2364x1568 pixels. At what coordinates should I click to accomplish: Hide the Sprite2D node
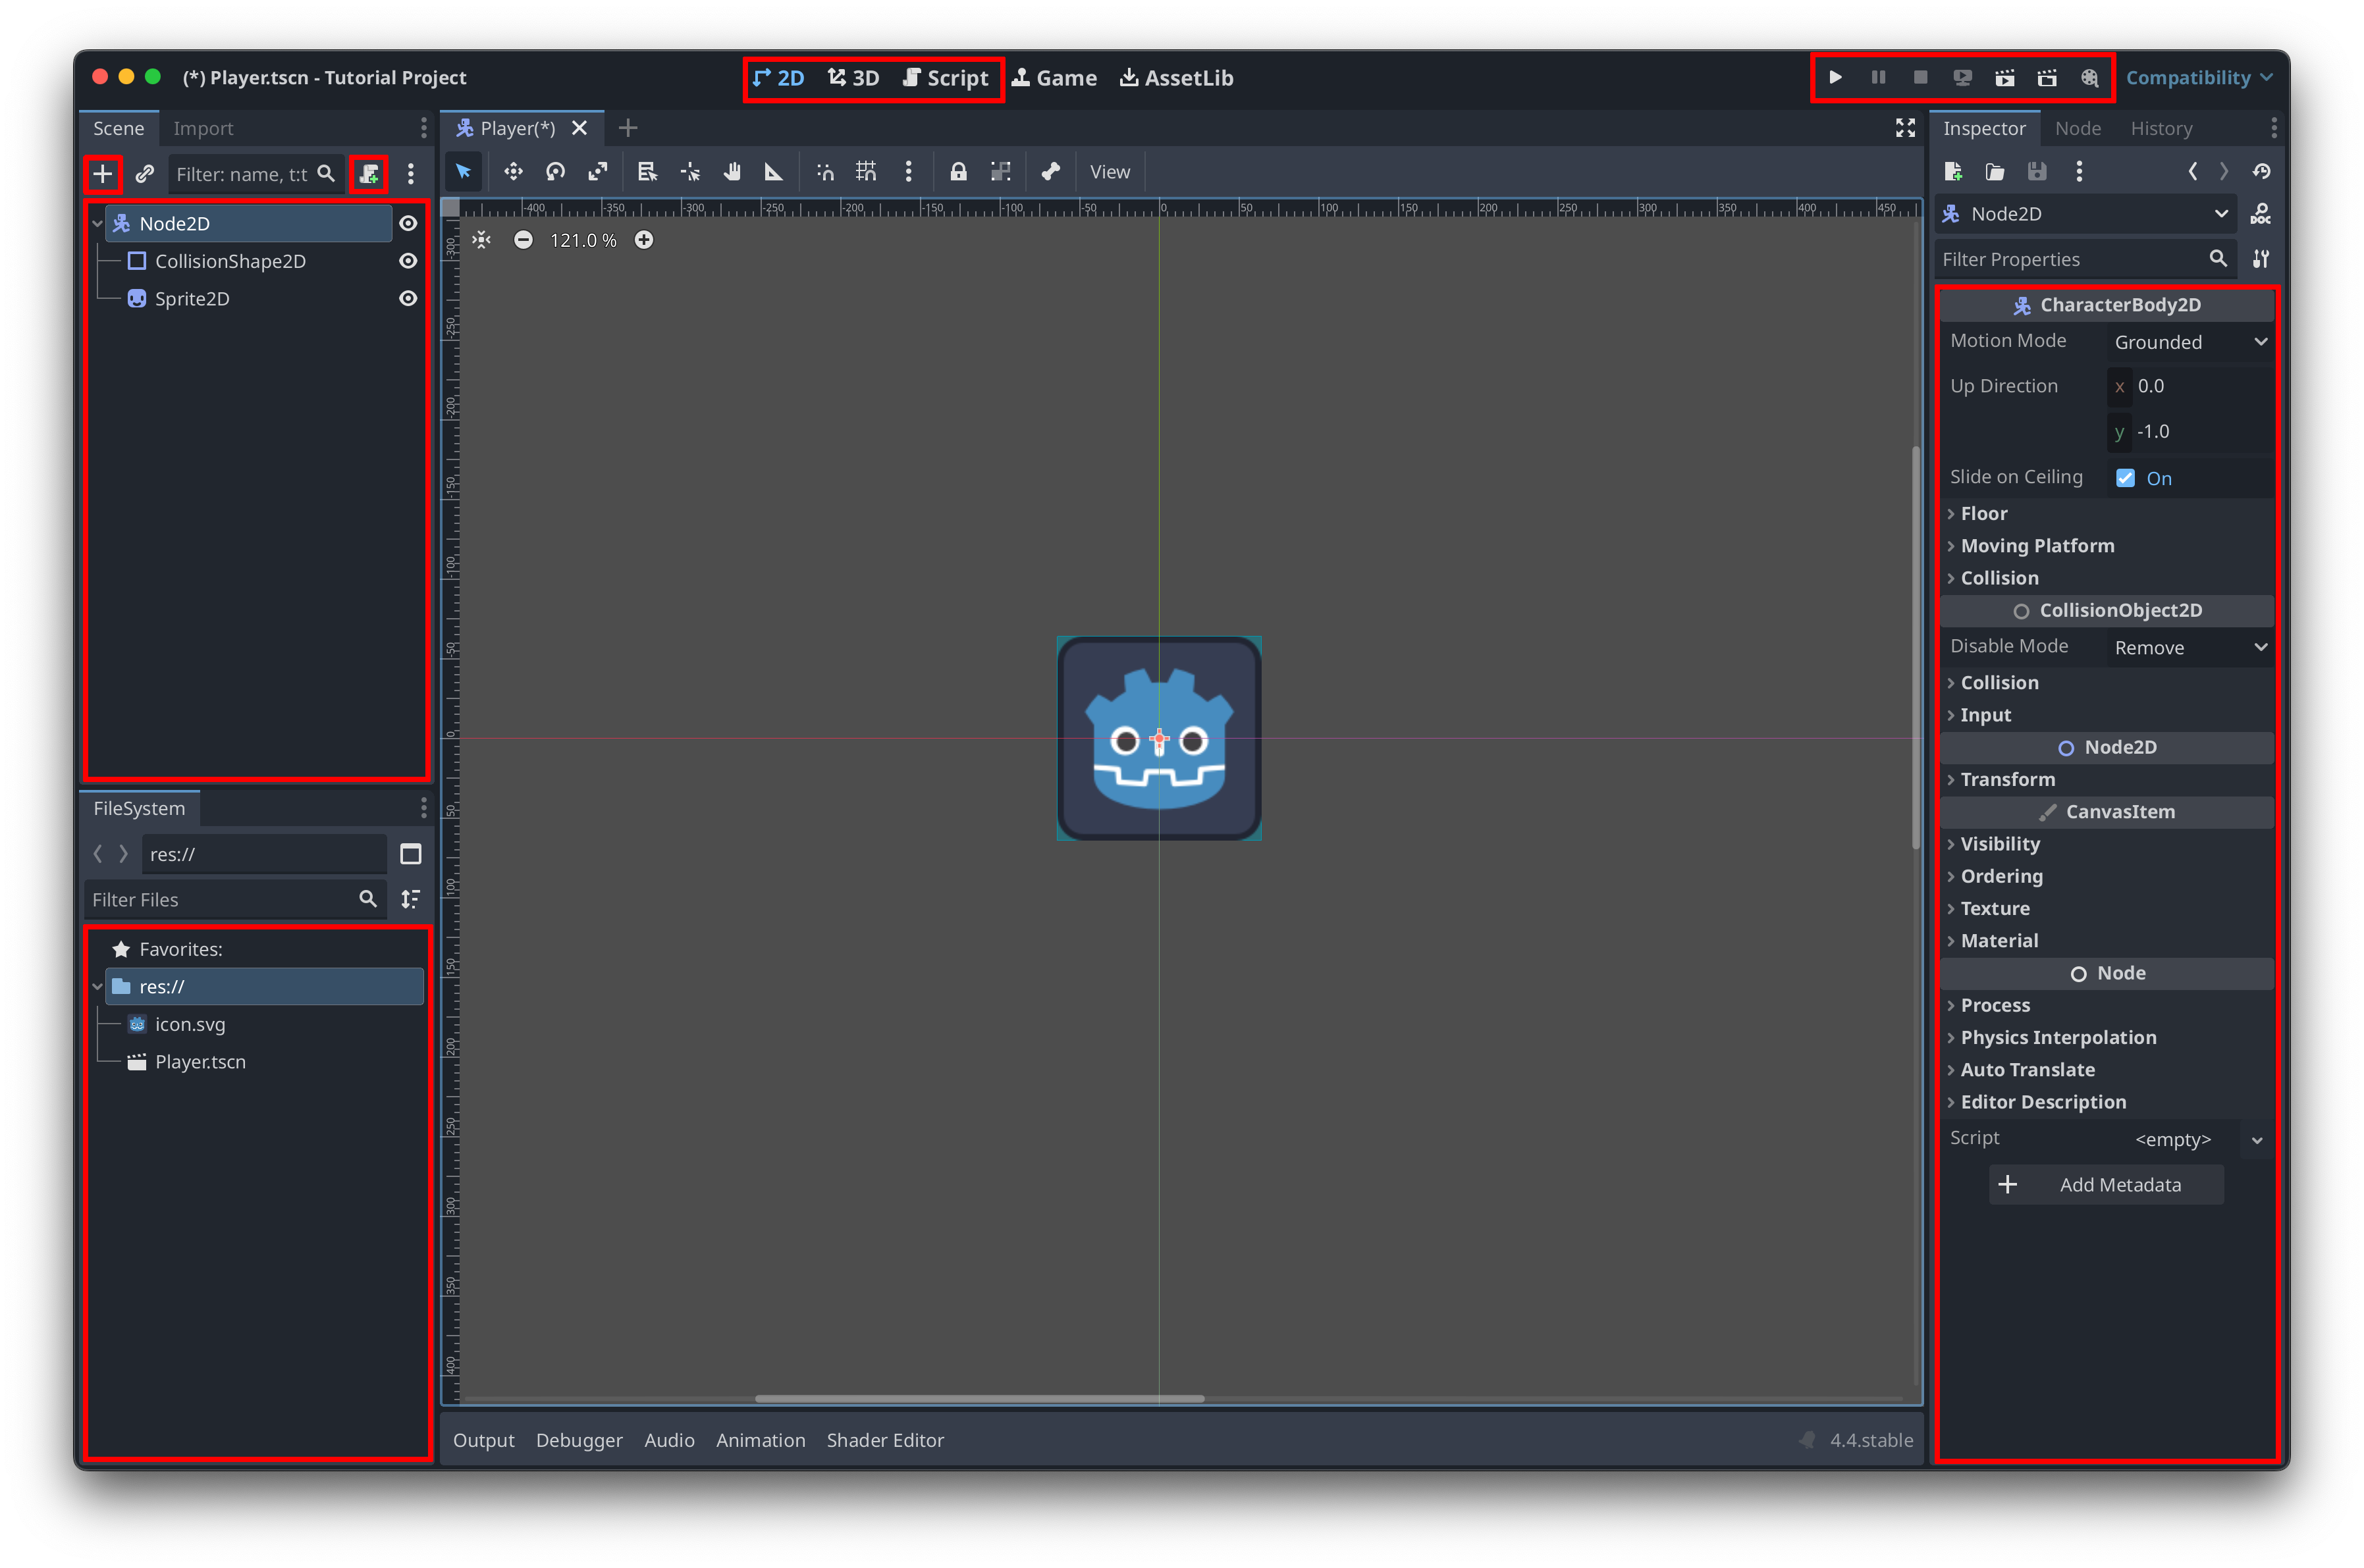tap(408, 298)
